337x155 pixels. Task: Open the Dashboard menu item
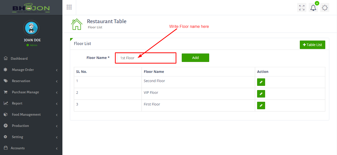pyautogui.click(x=19, y=59)
